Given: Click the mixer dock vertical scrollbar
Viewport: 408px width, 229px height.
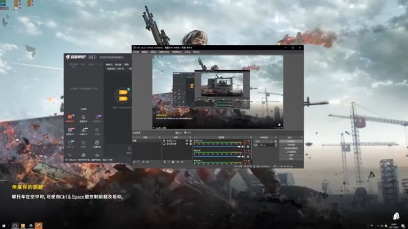Looking at the screenshot, I should point(251,151).
